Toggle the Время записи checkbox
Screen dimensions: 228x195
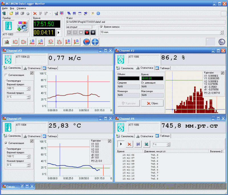[101, 27]
